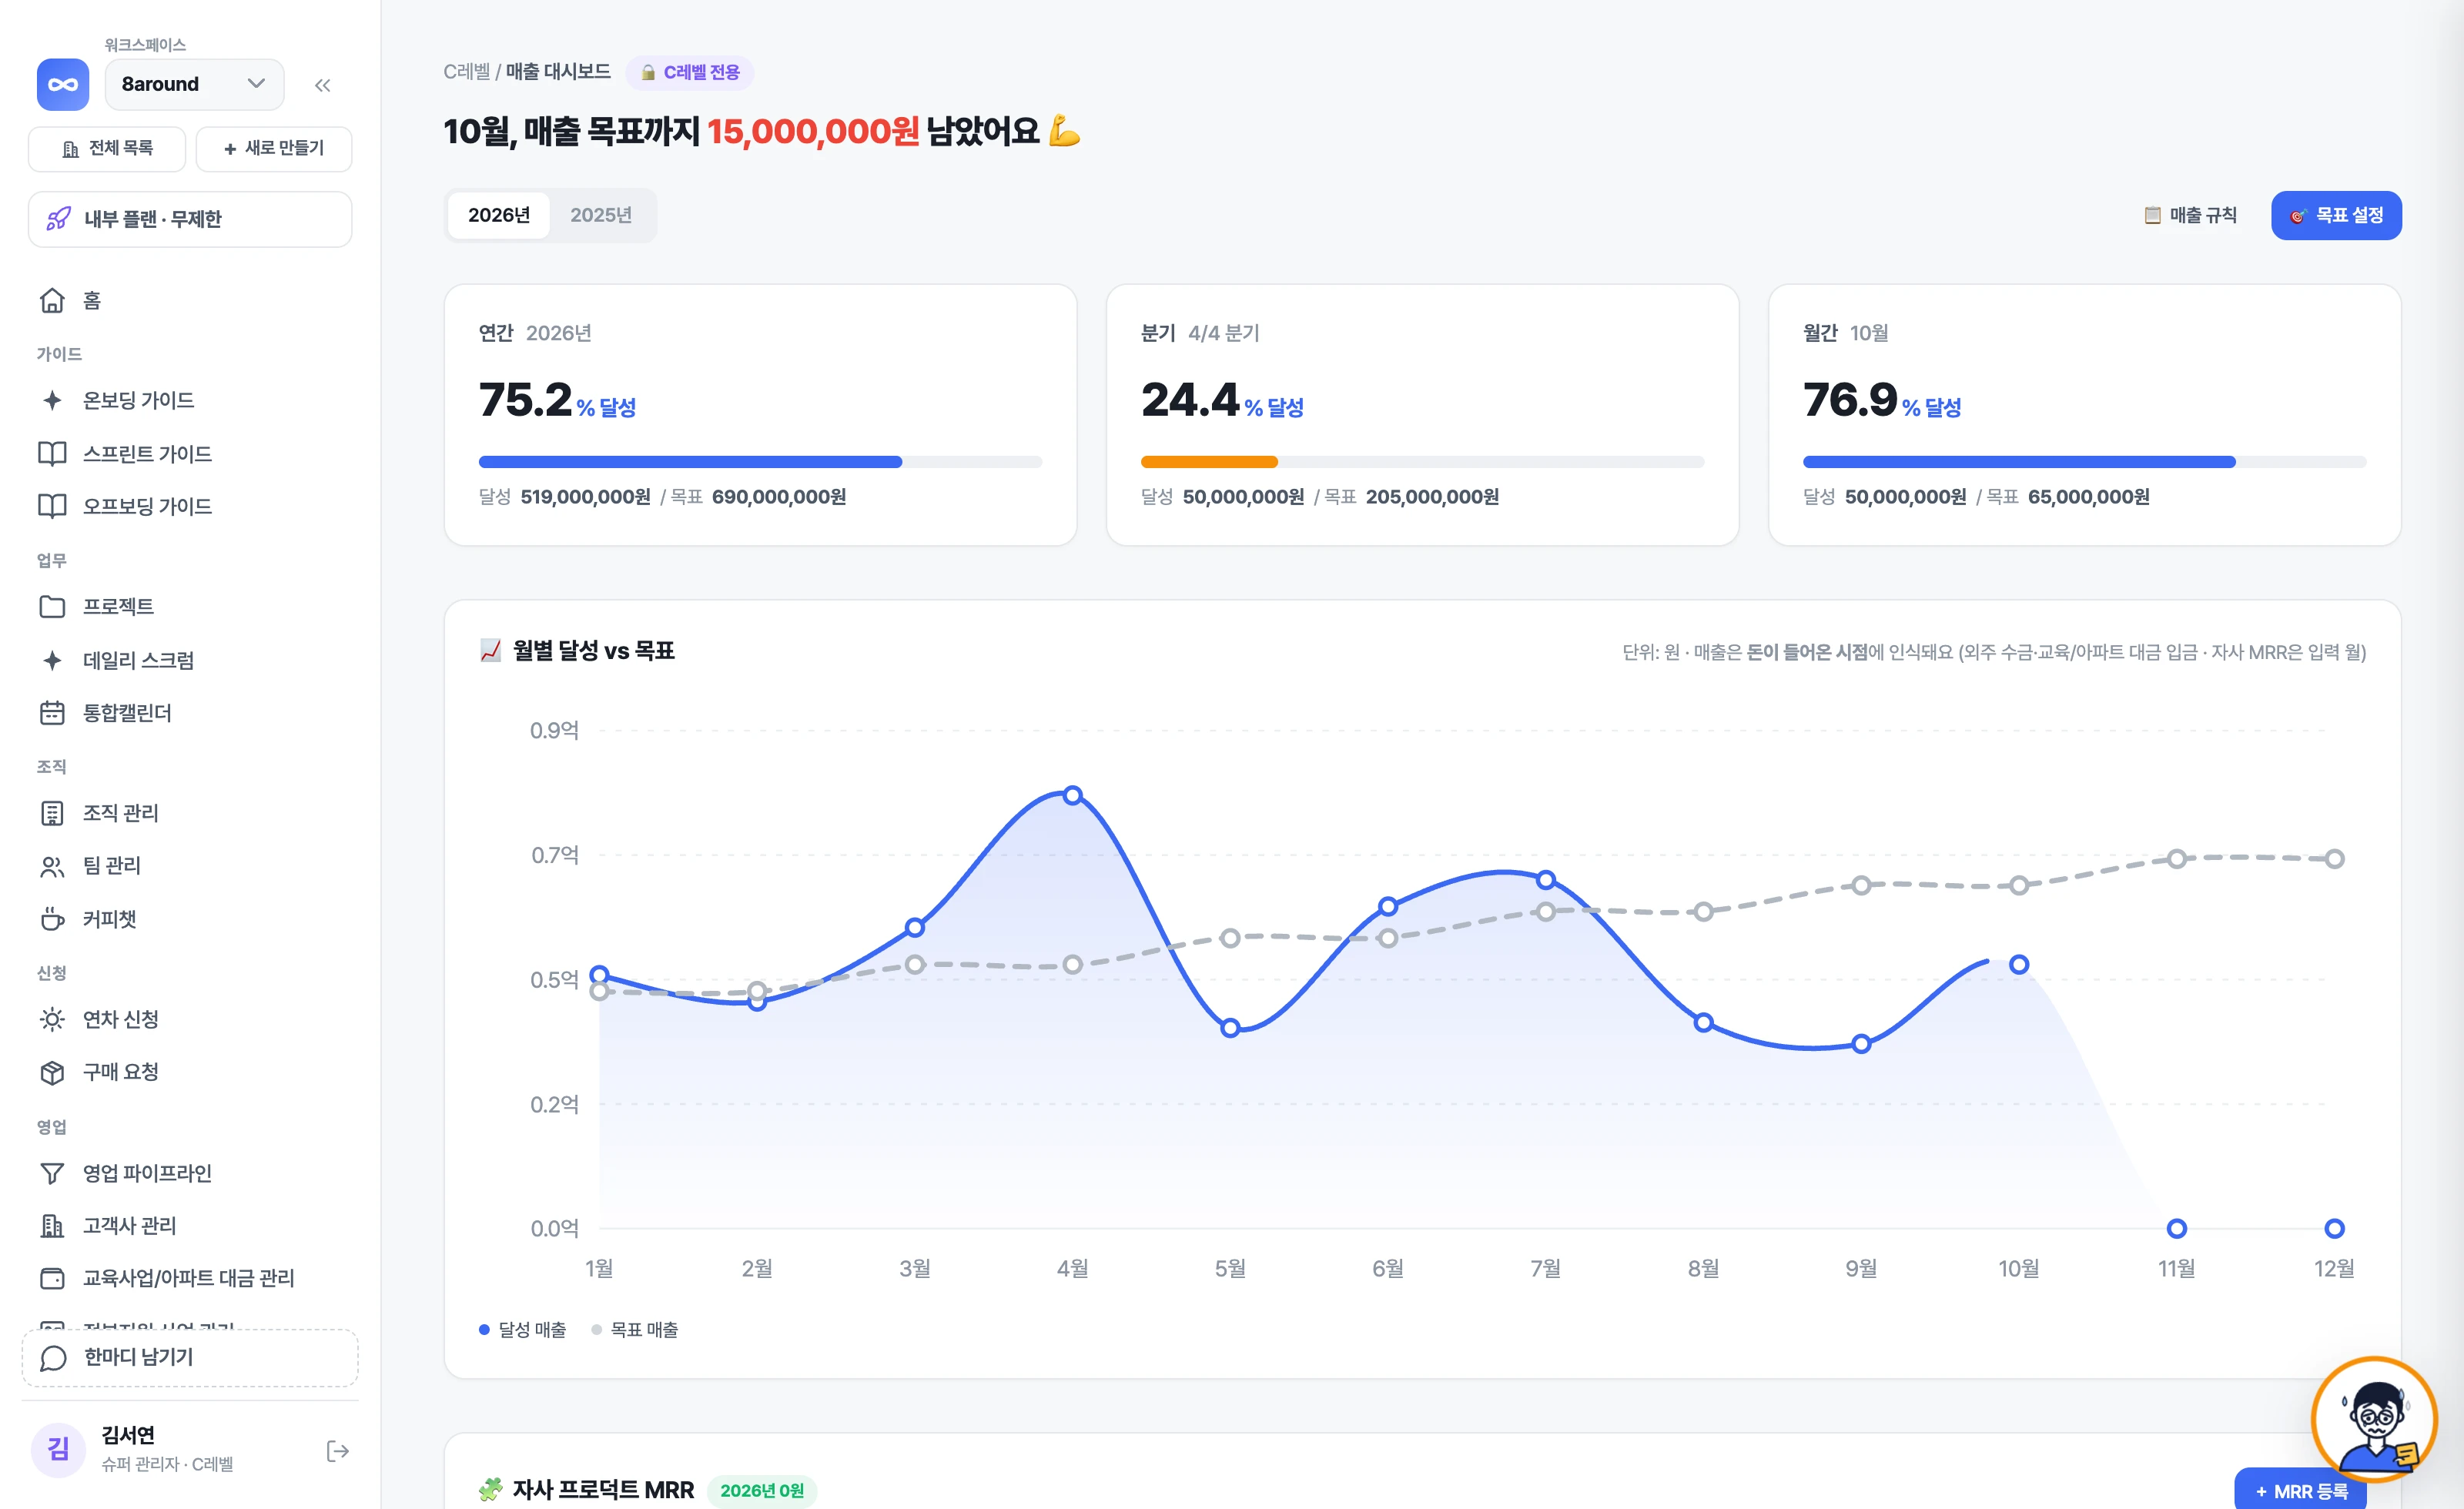Screen dimensions: 2464x1509
Task: Open the 구매 요청 box icon
Action: (52, 1072)
